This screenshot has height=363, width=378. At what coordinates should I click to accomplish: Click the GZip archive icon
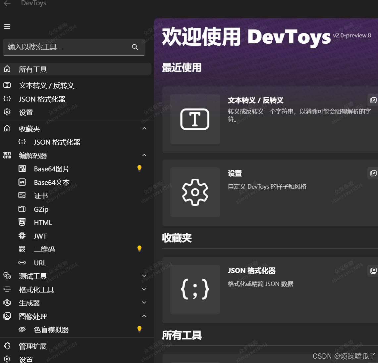22,209
